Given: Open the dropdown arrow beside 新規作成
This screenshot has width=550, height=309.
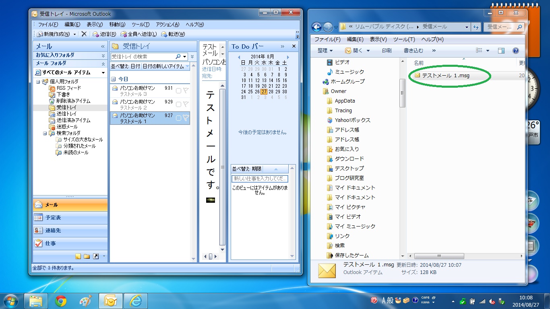Looking at the screenshot, I should click(x=75, y=34).
